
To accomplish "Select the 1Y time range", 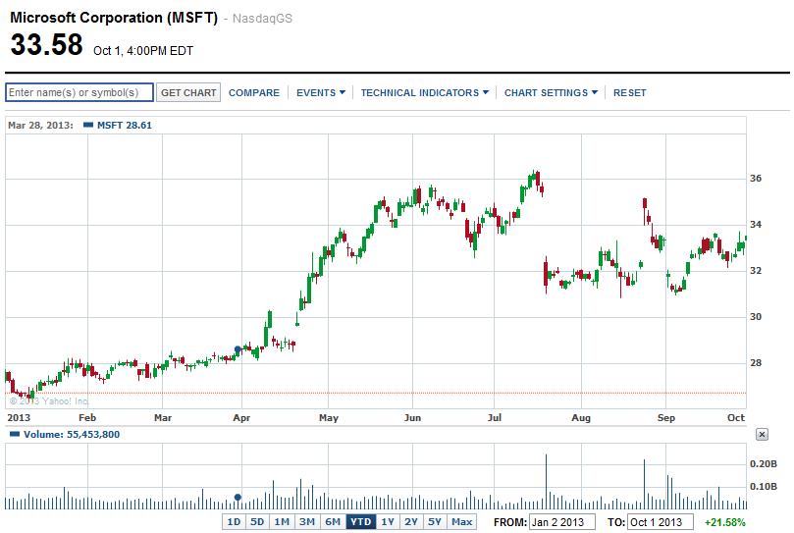I will [x=388, y=522].
